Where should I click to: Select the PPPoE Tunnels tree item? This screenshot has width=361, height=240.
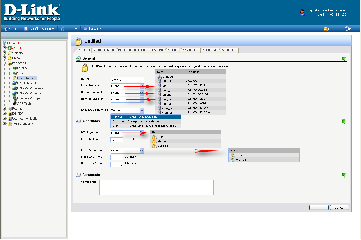(x=27, y=83)
